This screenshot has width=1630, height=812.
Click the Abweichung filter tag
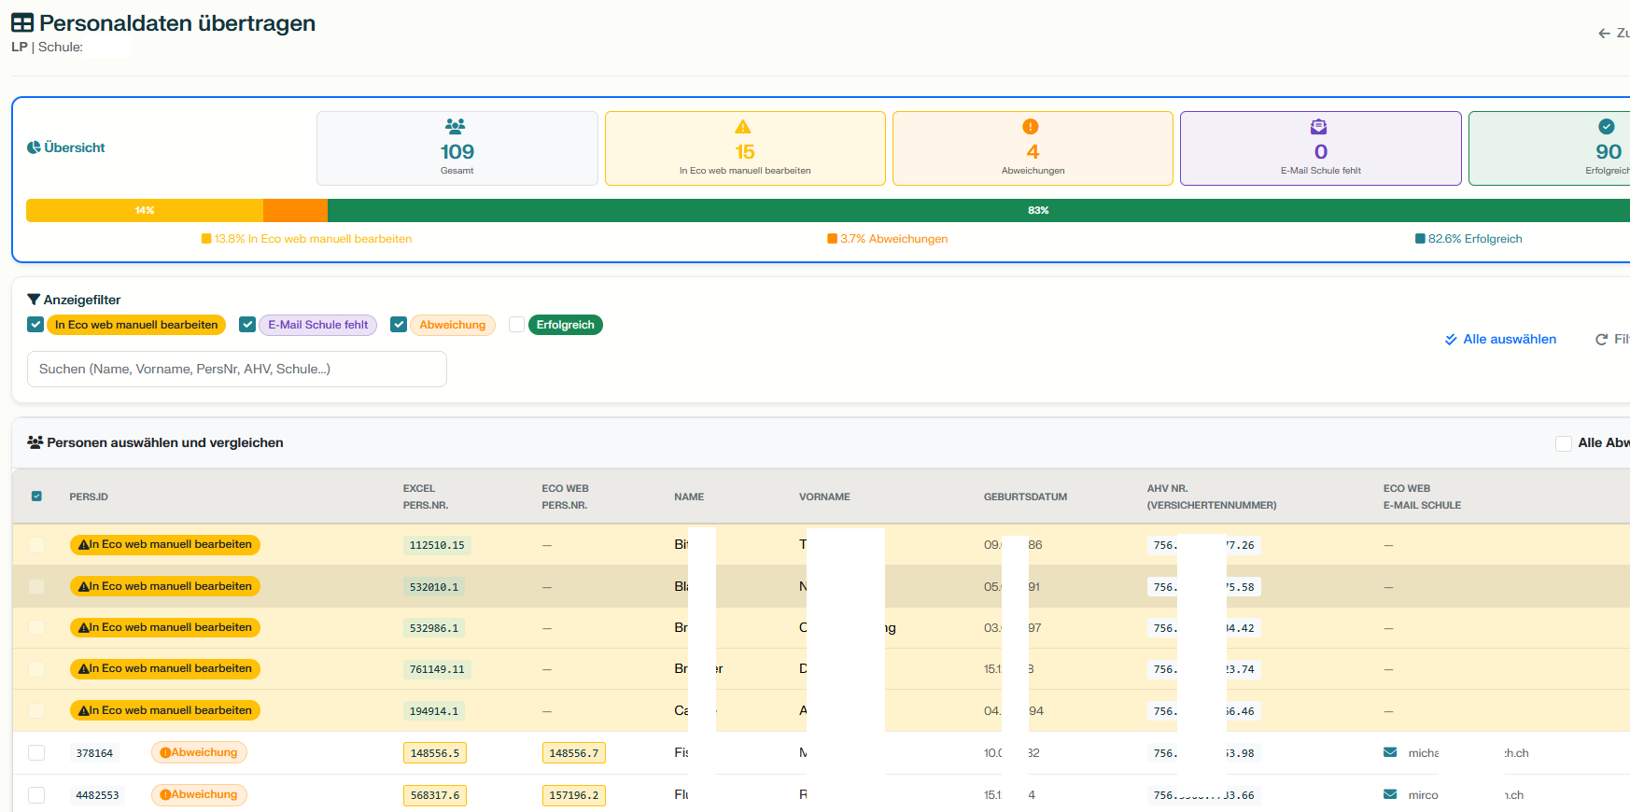(452, 325)
